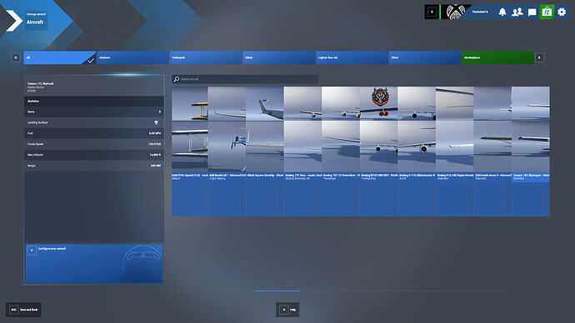Click the next category key icon right of Marketplace
The image size is (575, 323).
539,57
